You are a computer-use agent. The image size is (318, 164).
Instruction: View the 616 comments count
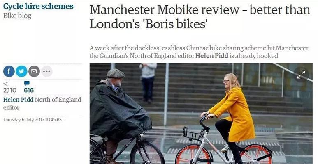click(29, 90)
